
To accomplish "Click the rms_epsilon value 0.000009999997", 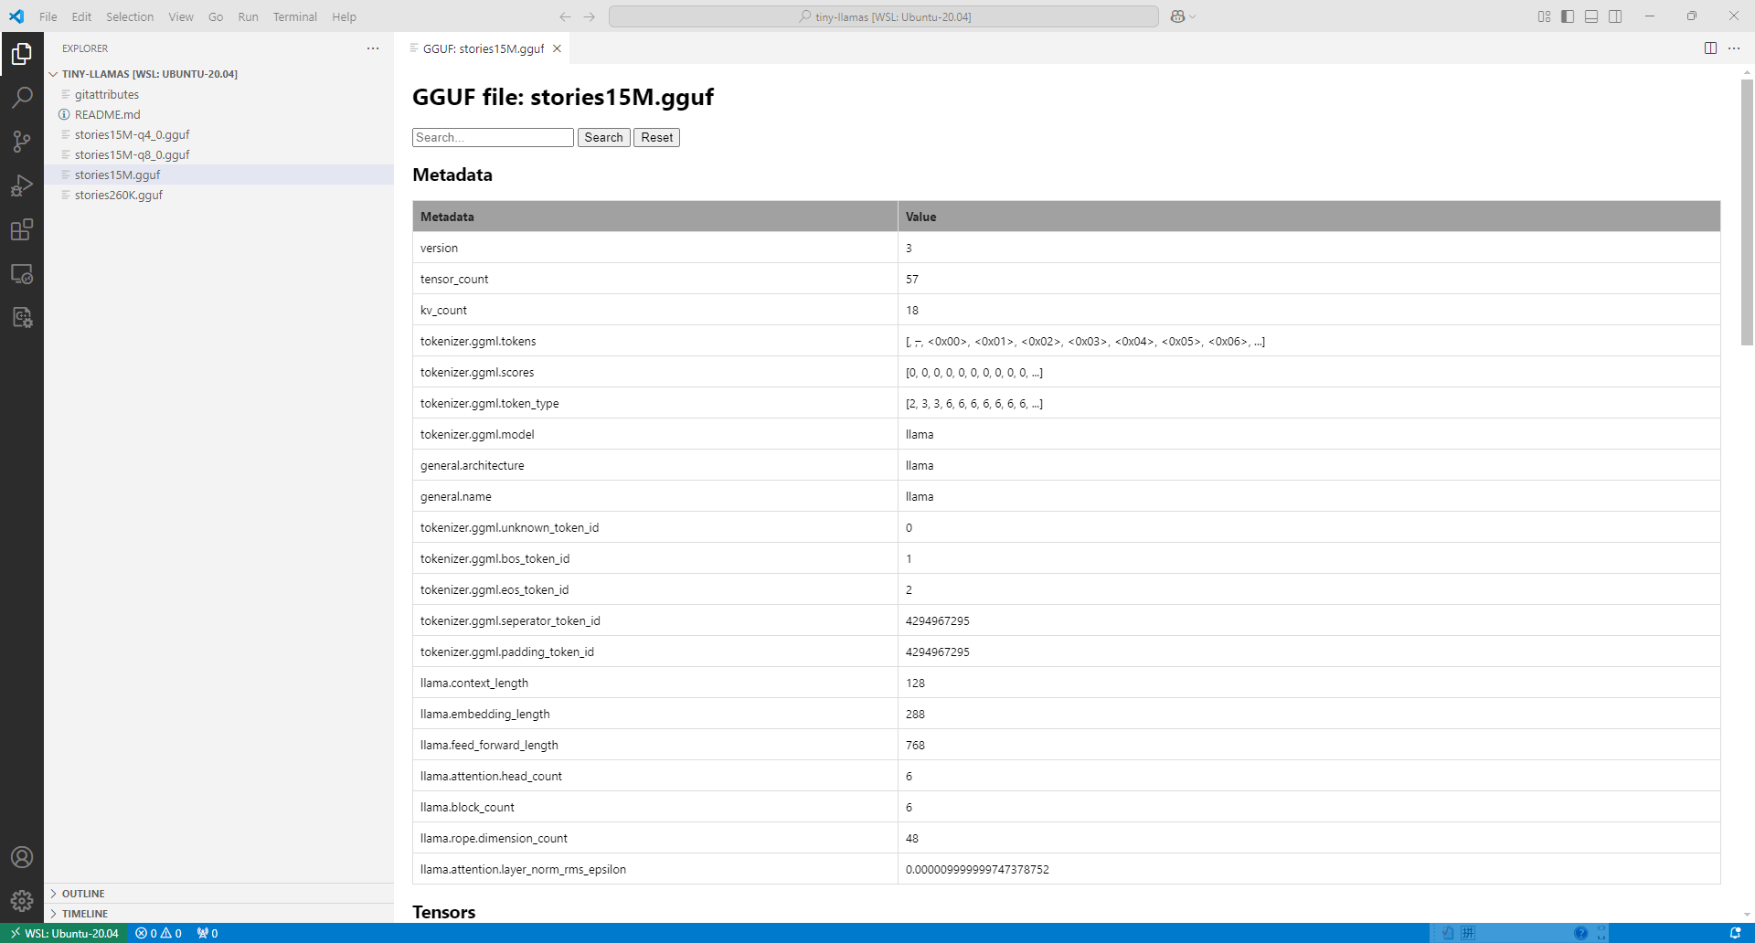I will 977,869.
